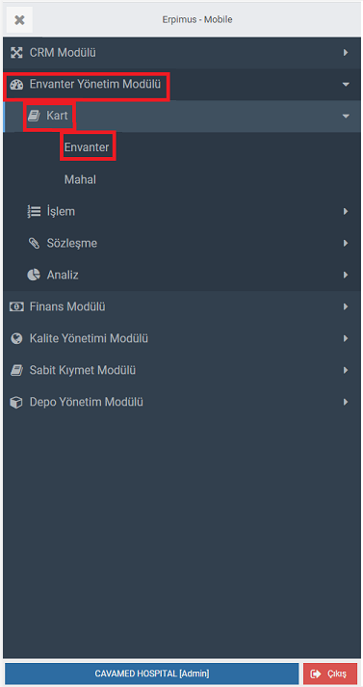363x687 pixels.
Task: Log out with the Çıkış button
Action: click(x=330, y=674)
